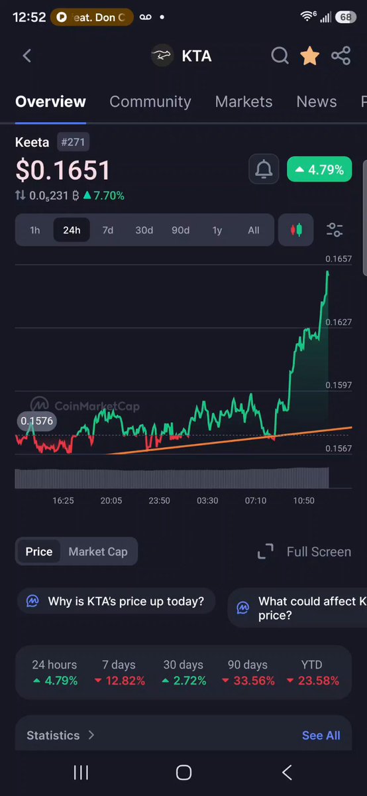Viewport: 367px width, 796px height.
Task: Open the Community tab
Action: tap(150, 101)
